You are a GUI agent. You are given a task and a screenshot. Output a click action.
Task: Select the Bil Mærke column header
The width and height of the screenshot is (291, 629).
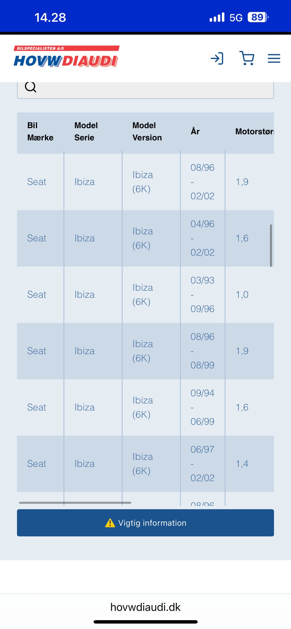pyautogui.click(x=40, y=131)
